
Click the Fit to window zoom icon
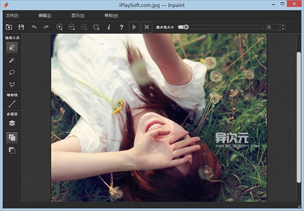click(x=96, y=27)
